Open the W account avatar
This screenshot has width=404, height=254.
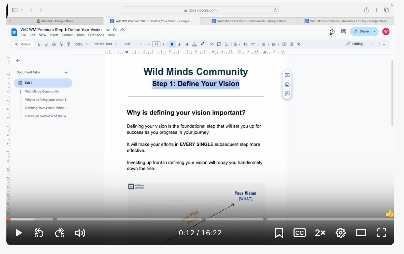(x=386, y=31)
